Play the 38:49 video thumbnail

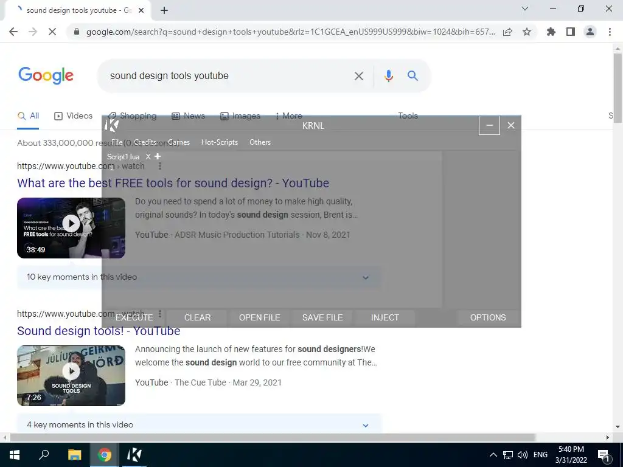click(71, 228)
